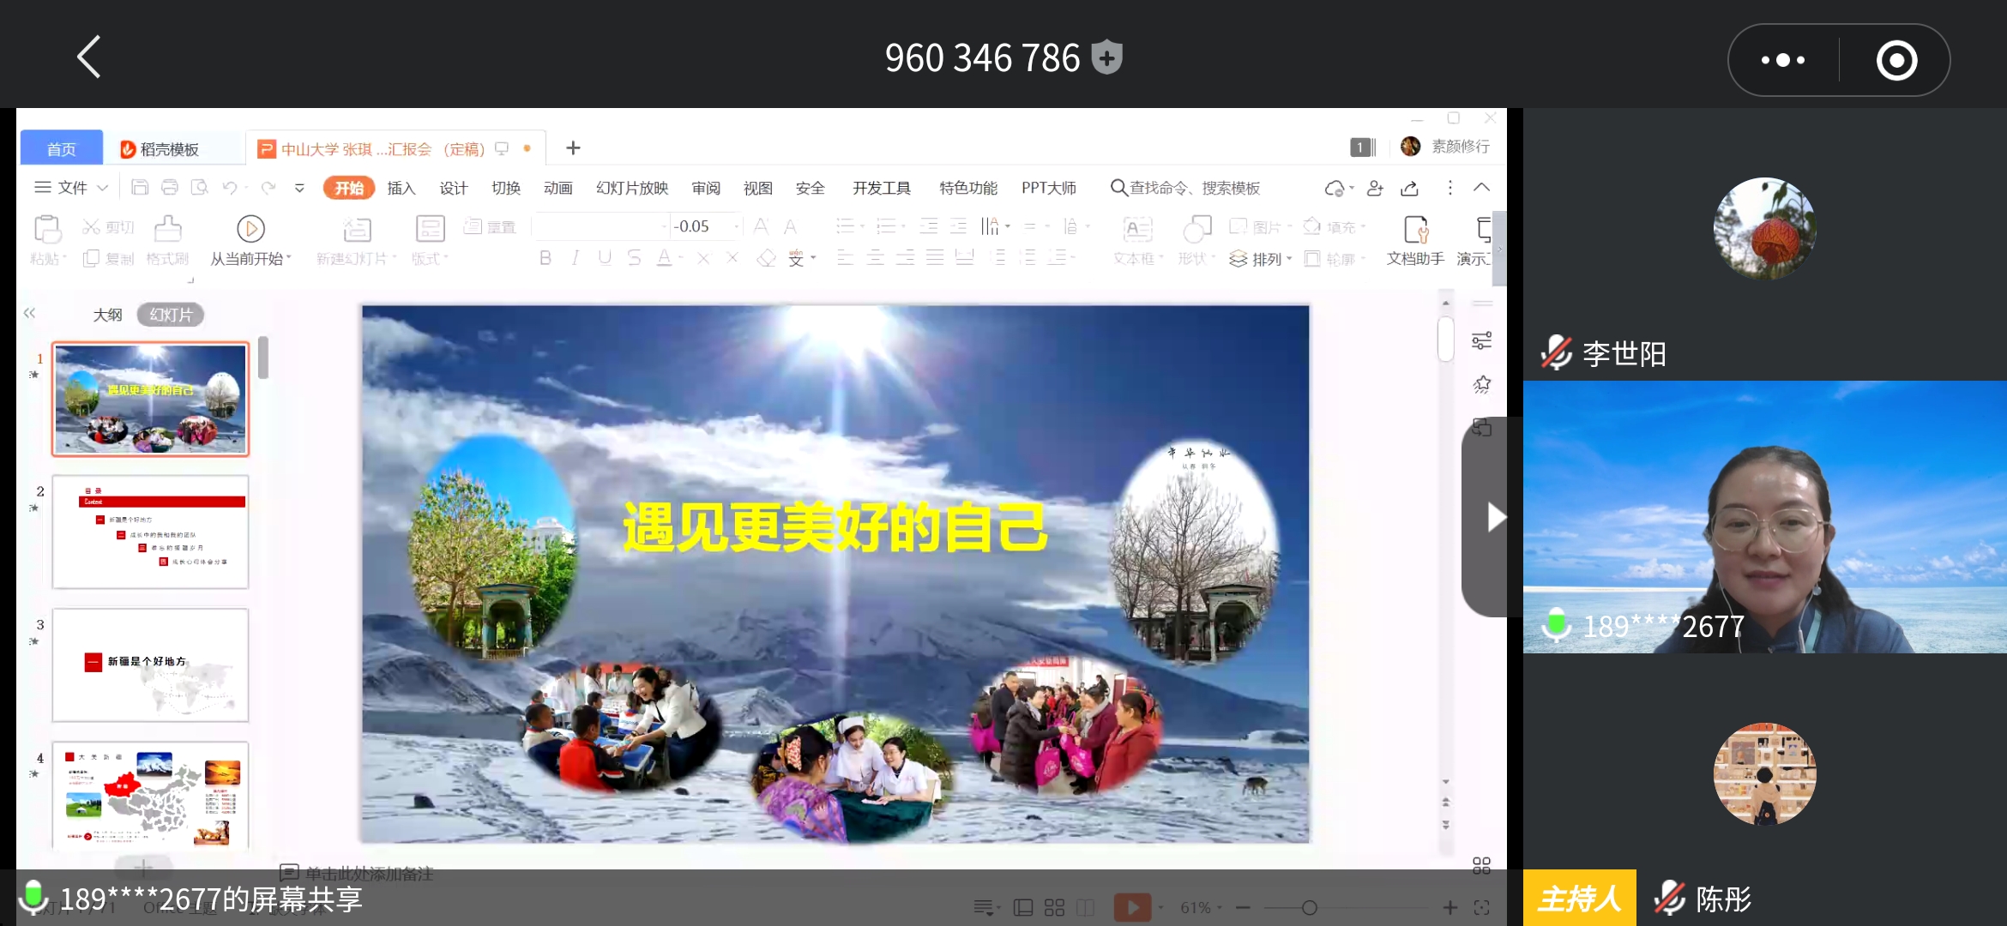Click the Copy icon

tap(91, 258)
